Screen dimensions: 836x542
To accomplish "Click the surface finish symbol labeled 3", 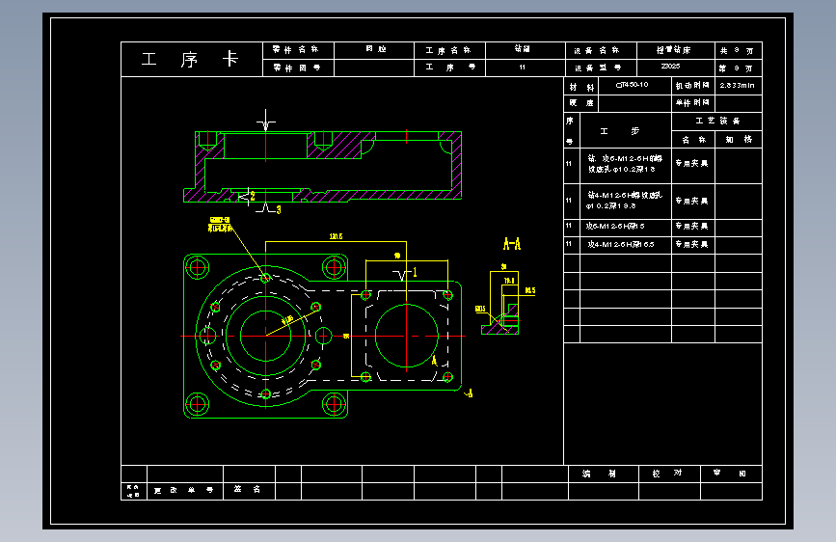I will (x=269, y=208).
